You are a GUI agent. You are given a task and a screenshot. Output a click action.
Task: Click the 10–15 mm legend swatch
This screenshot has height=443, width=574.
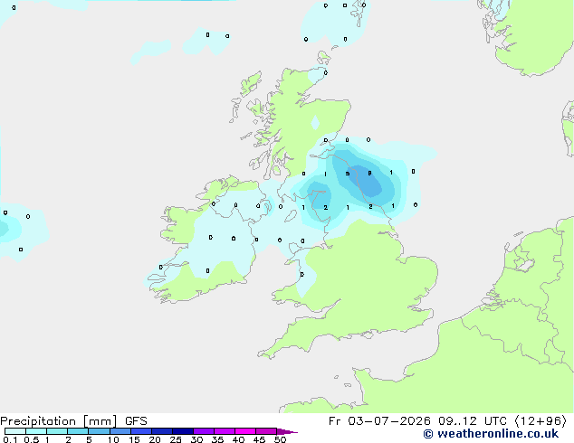click(x=120, y=431)
